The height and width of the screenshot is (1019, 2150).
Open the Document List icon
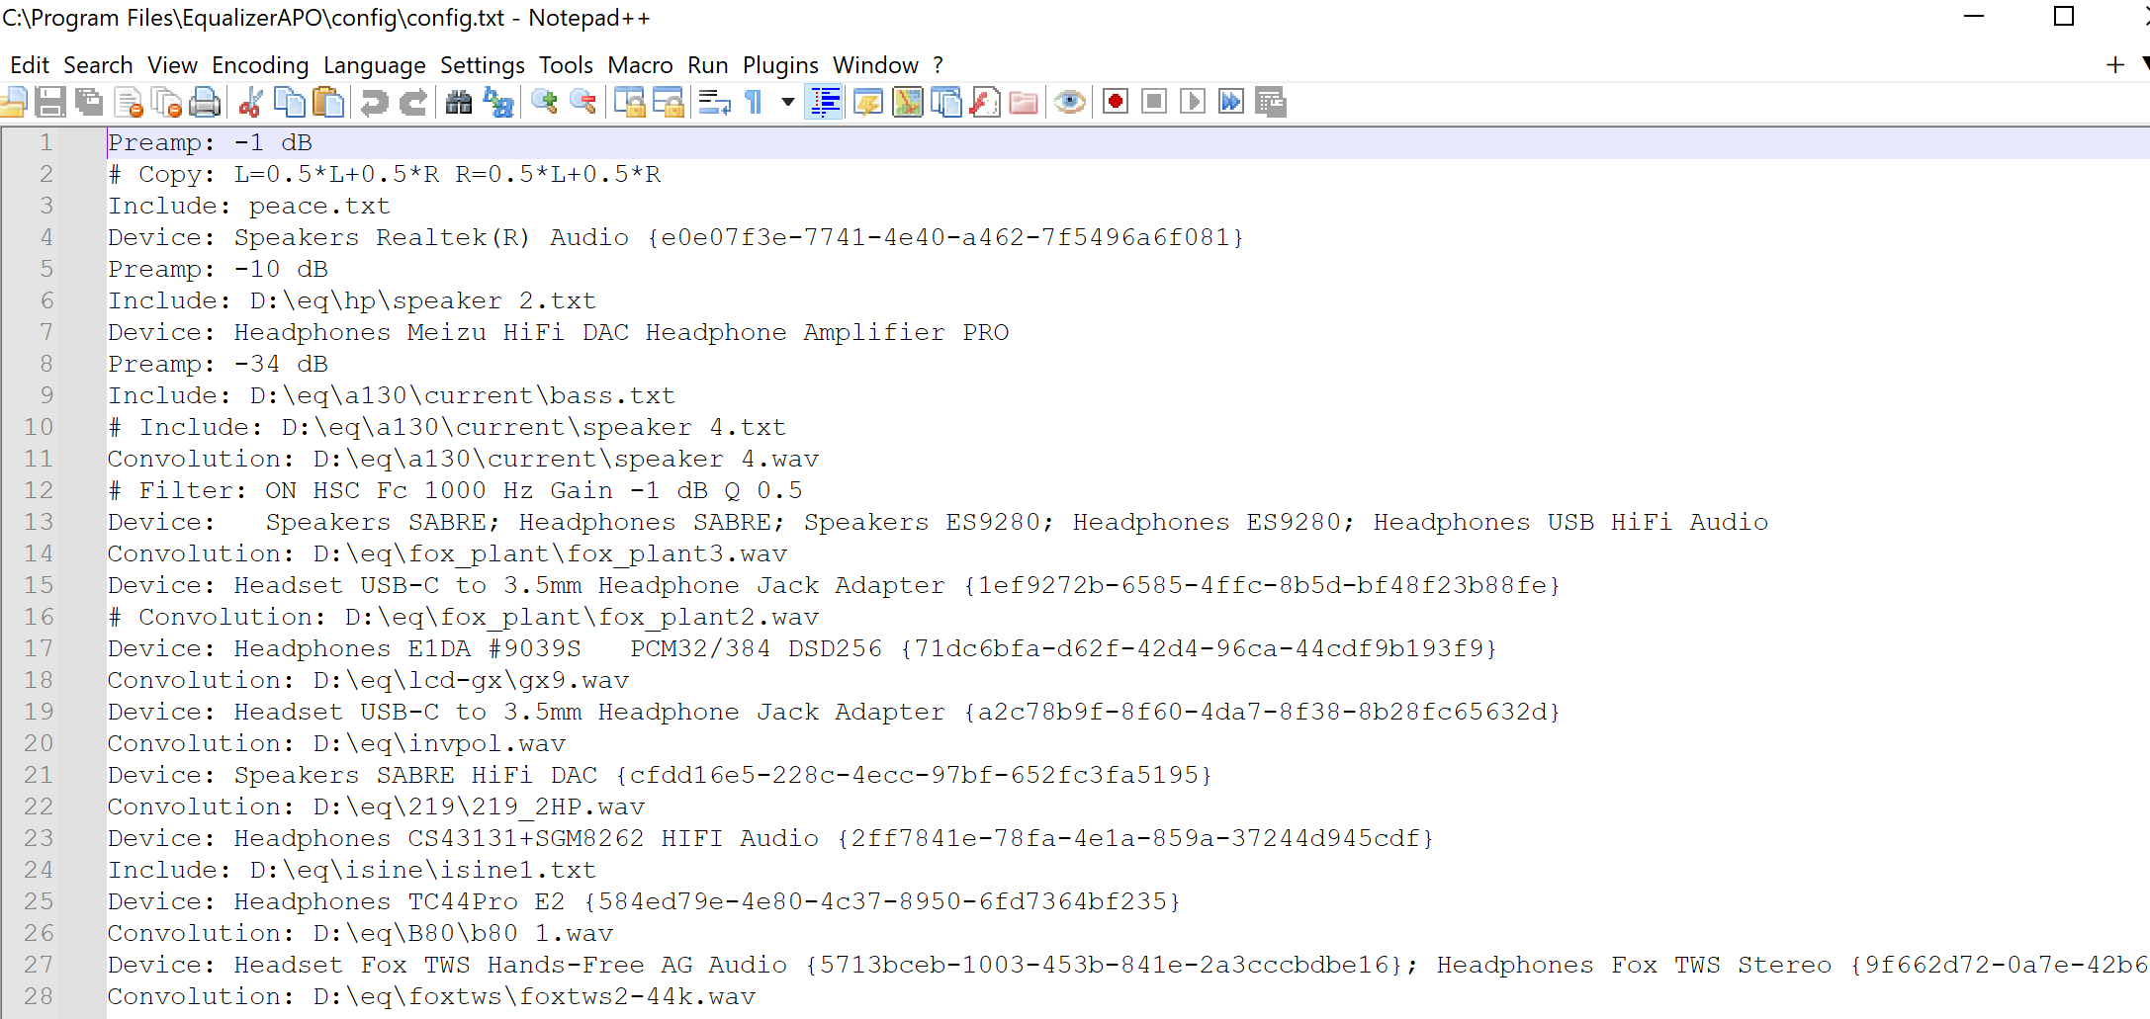coord(946,102)
